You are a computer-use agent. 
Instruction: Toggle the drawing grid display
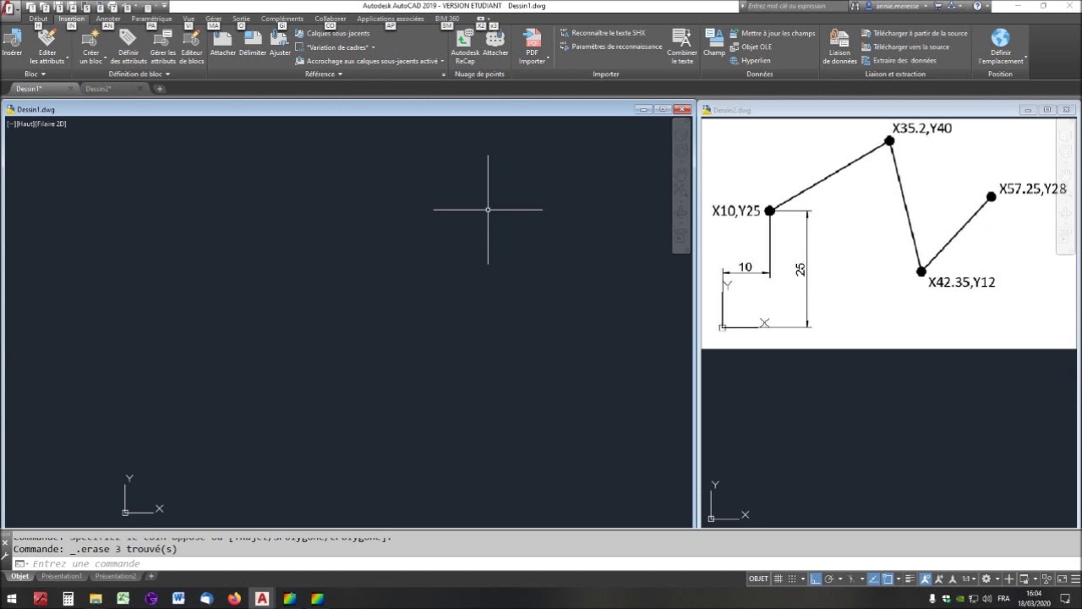[x=779, y=579]
